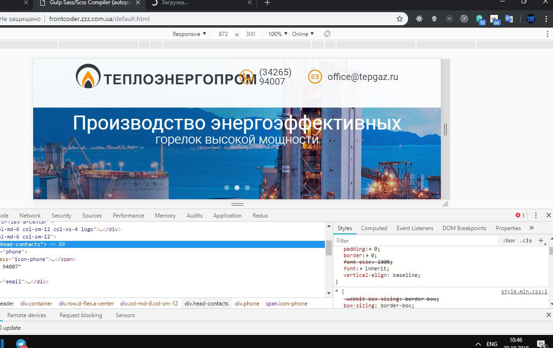553x348 pixels.
Task: Open the 100% zoom dropdown
Action: point(278,34)
